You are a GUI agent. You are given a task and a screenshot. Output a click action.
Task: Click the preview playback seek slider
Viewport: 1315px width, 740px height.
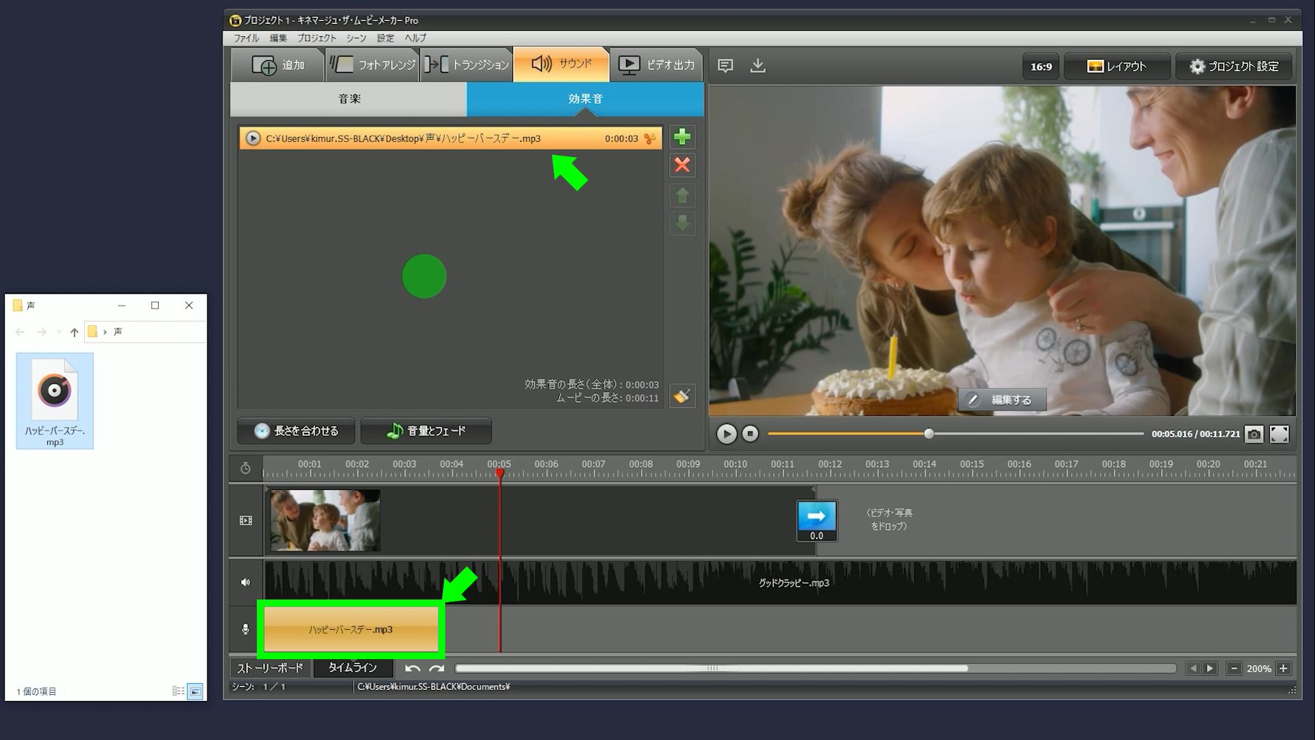pos(955,434)
